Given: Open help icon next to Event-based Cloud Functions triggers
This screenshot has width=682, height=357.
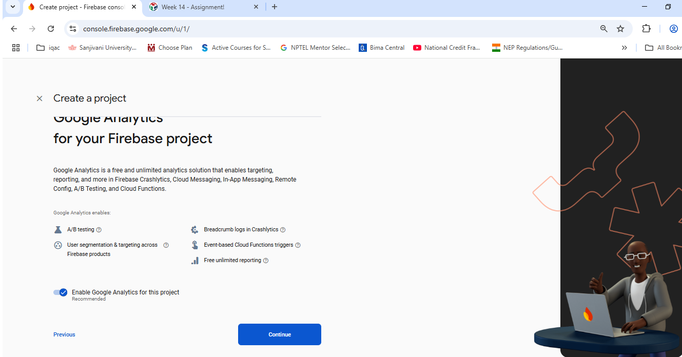Looking at the screenshot, I should tap(298, 245).
